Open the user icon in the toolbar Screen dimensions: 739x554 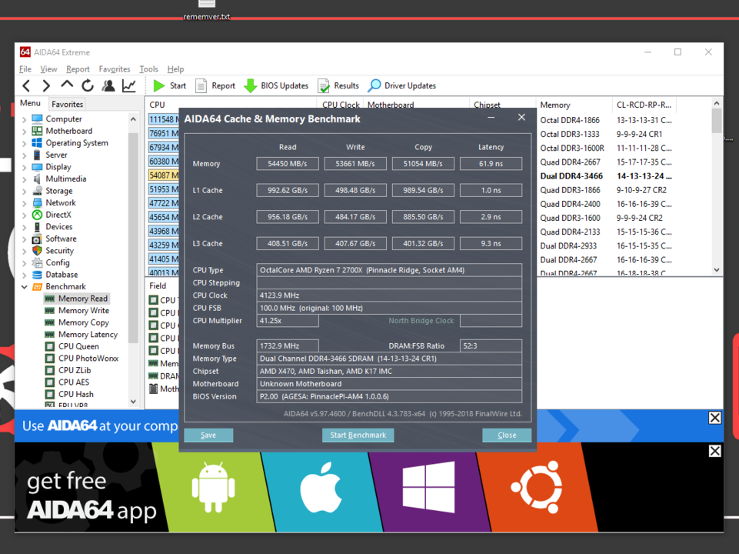(108, 86)
